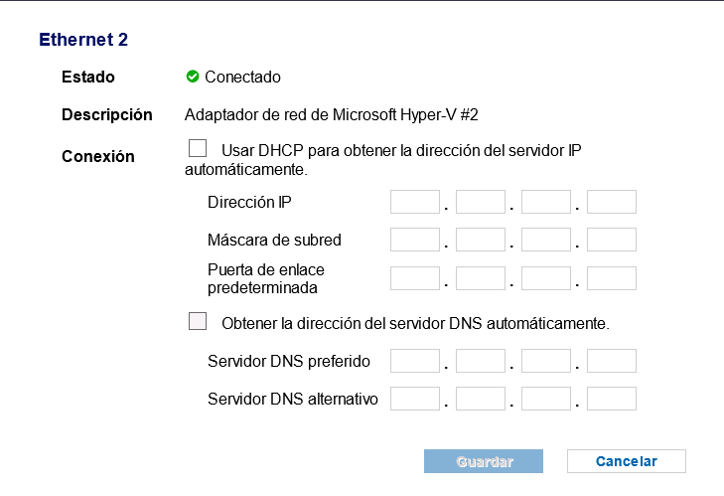Select last Servidor DNS alternativo octet
This screenshot has width=724, height=496.
(612, 399)
